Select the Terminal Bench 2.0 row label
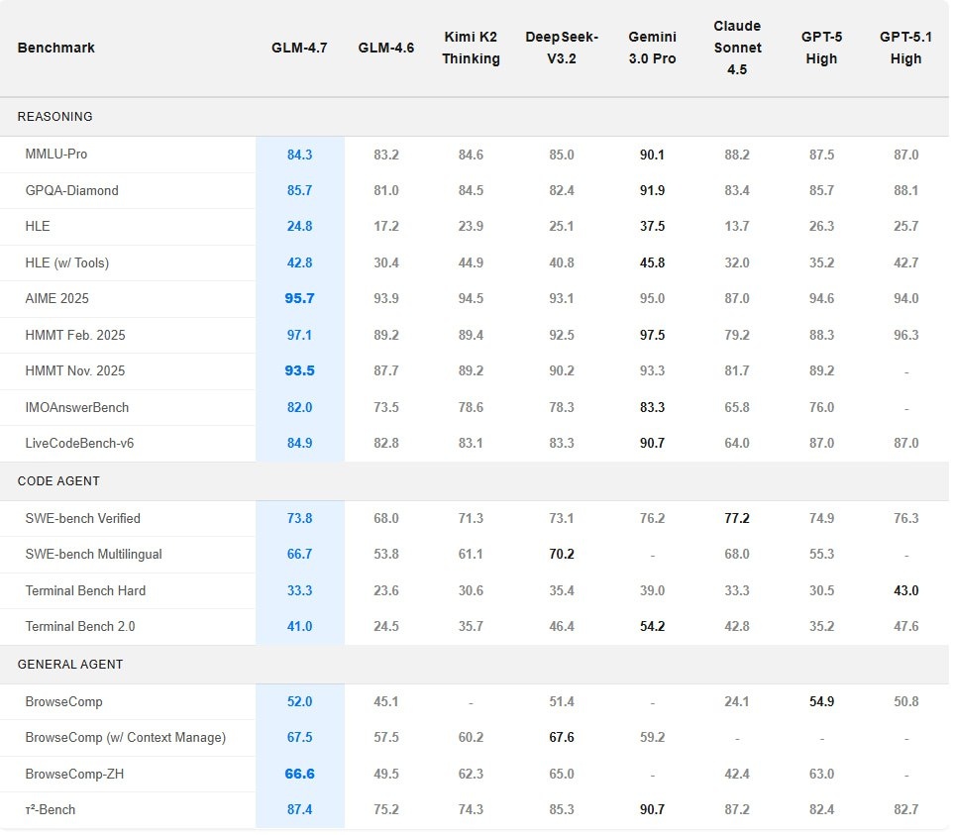 click(x=79, y=626)
